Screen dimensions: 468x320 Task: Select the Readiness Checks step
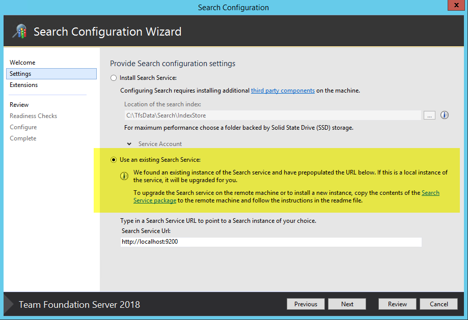34,116
